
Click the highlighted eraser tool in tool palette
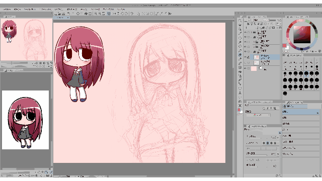pos(240,55)
